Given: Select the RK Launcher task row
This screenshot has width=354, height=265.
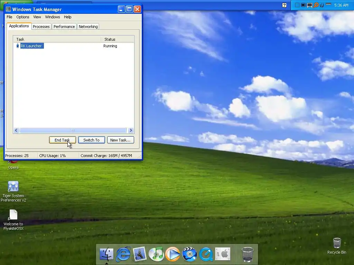Looking at the screenshot, I should click(73, 46).
